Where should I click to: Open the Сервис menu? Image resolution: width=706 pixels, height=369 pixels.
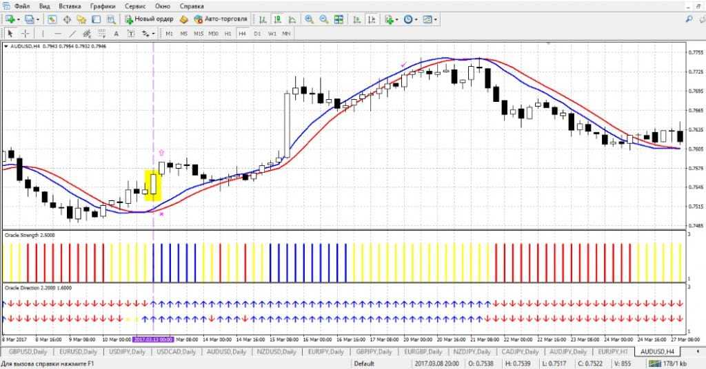pyautogui.click(x=134, y=6)
